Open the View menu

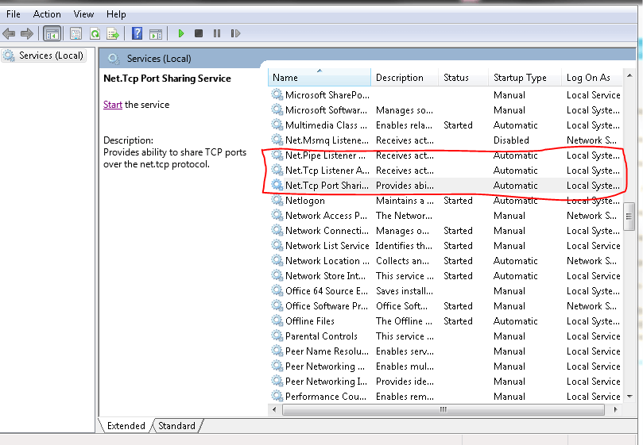pyautogui.click(x=83, y=14)
